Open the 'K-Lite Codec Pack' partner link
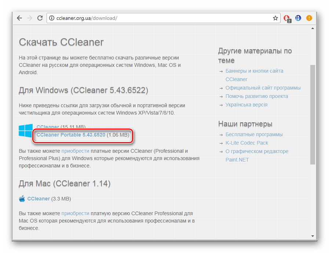The height and width of the screenshot is (253, 329). pyautogui.click(x=247, y=143)
